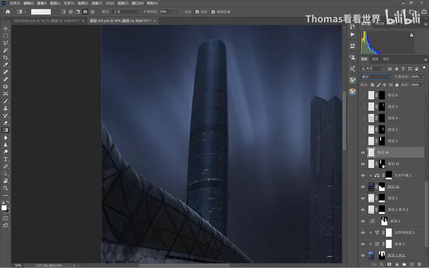This screenshot has height=268, width=429.
Task: Filter layers by text type icon
Action: [x=403, y=69]
